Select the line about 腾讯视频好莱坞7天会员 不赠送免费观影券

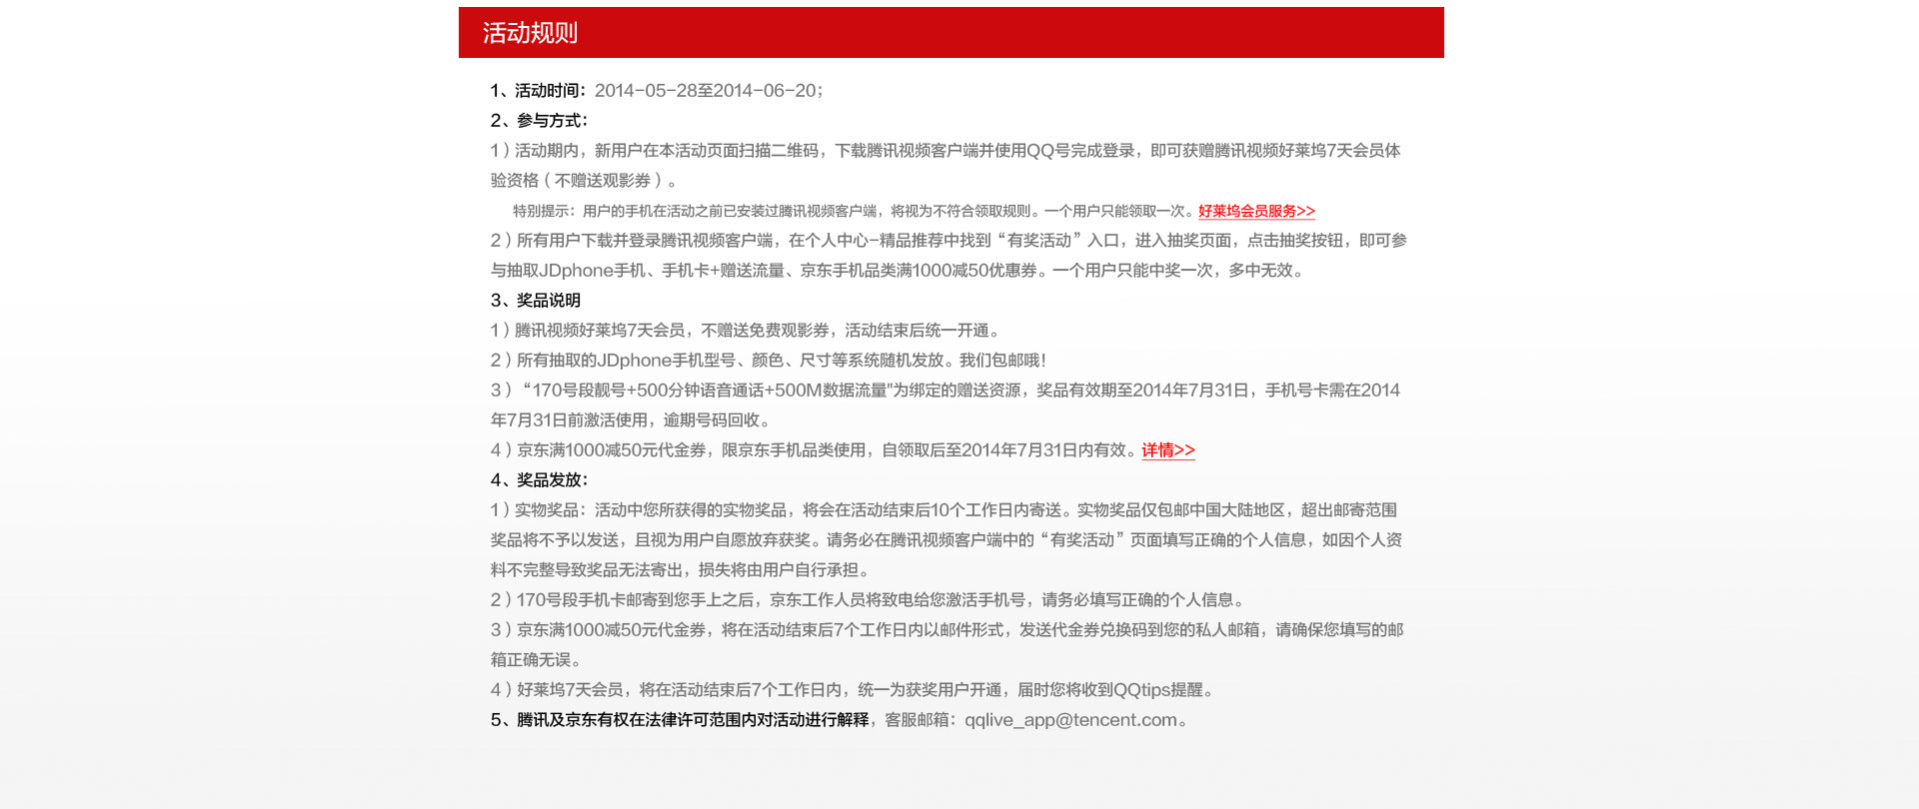pyautogui.click(x=746, y=331)
